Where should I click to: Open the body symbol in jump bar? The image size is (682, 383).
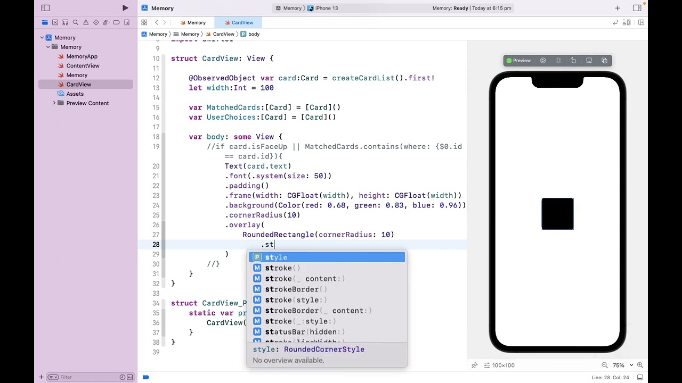[x=250, y=34]
